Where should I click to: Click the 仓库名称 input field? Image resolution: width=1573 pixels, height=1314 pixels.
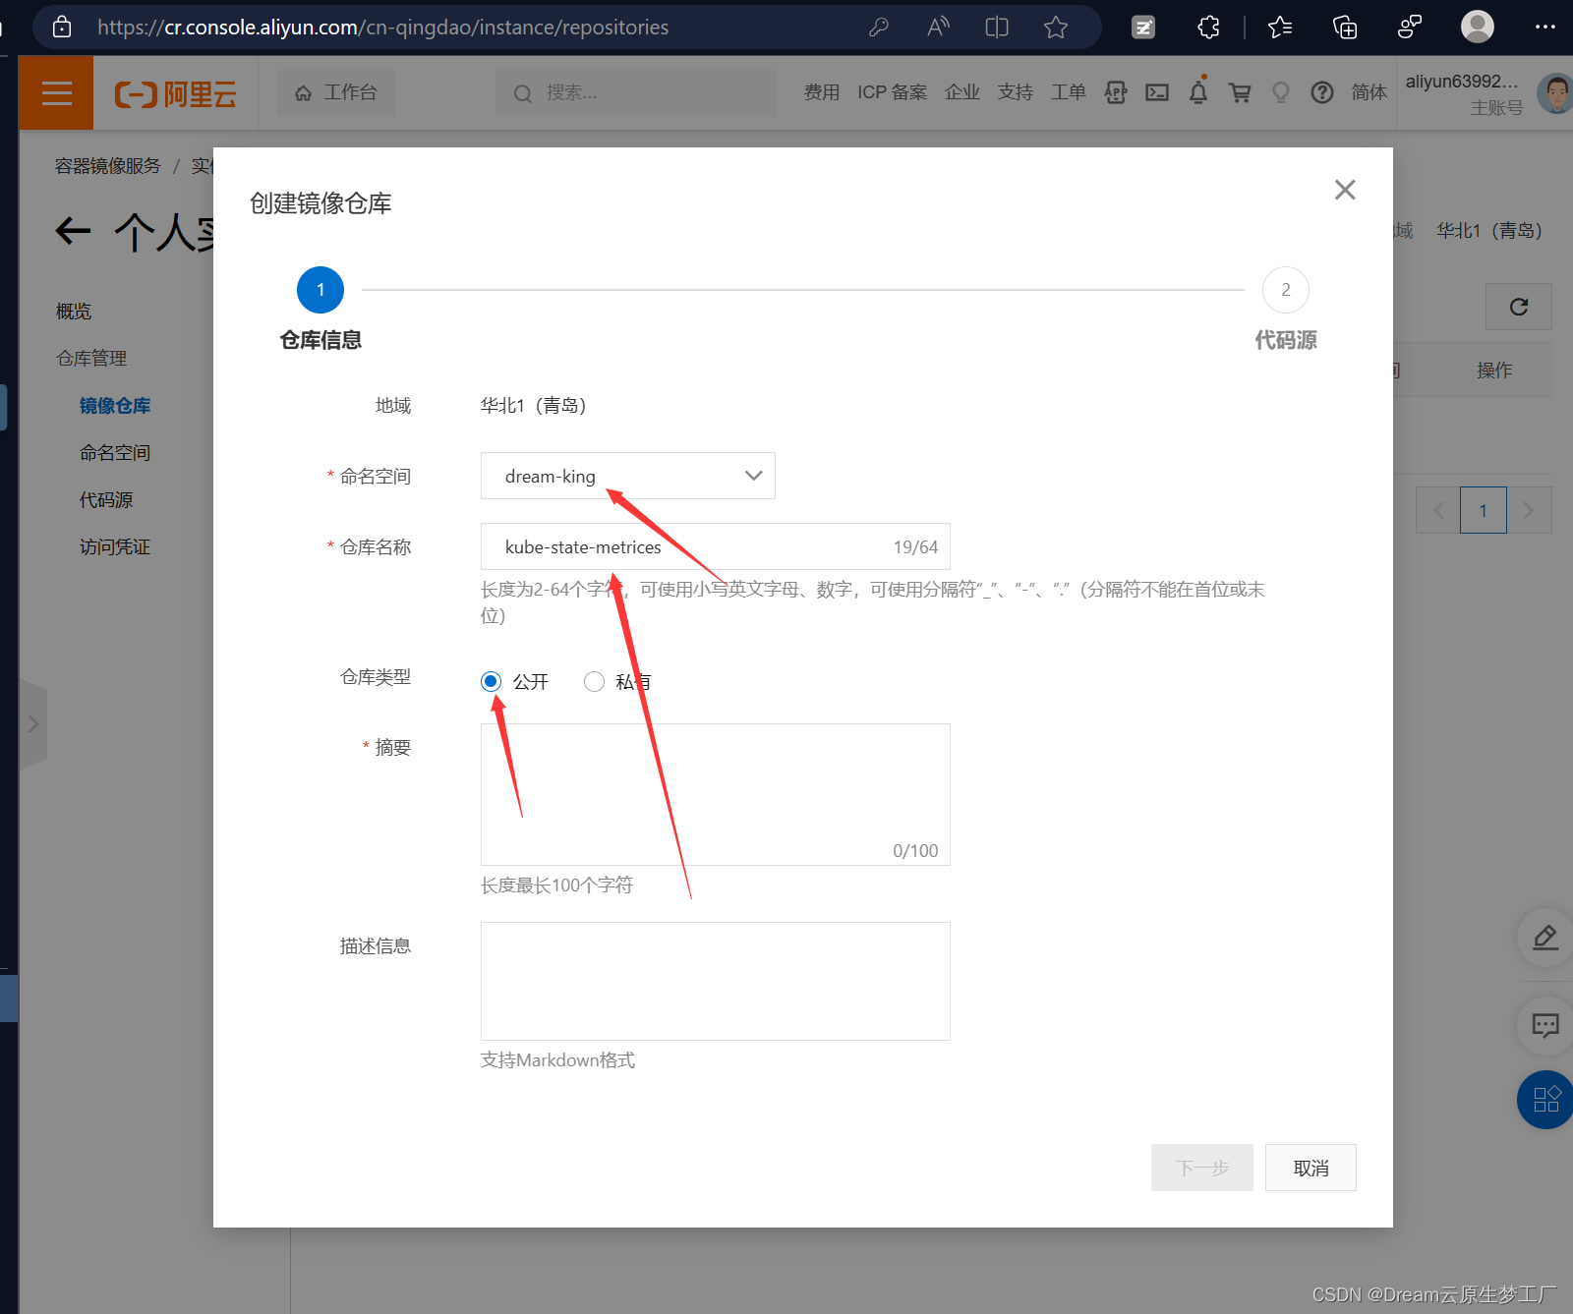(x=715, y=546)
